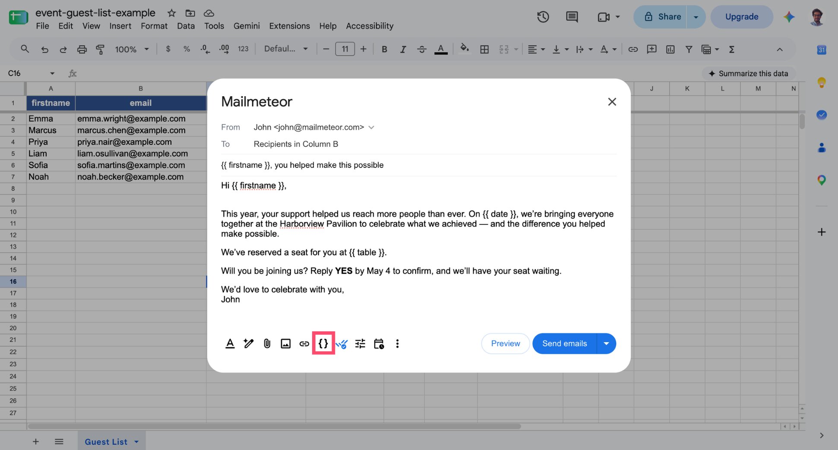Open more options three-dot menu in Mailmeteor
838x450 pixels.
397,343
